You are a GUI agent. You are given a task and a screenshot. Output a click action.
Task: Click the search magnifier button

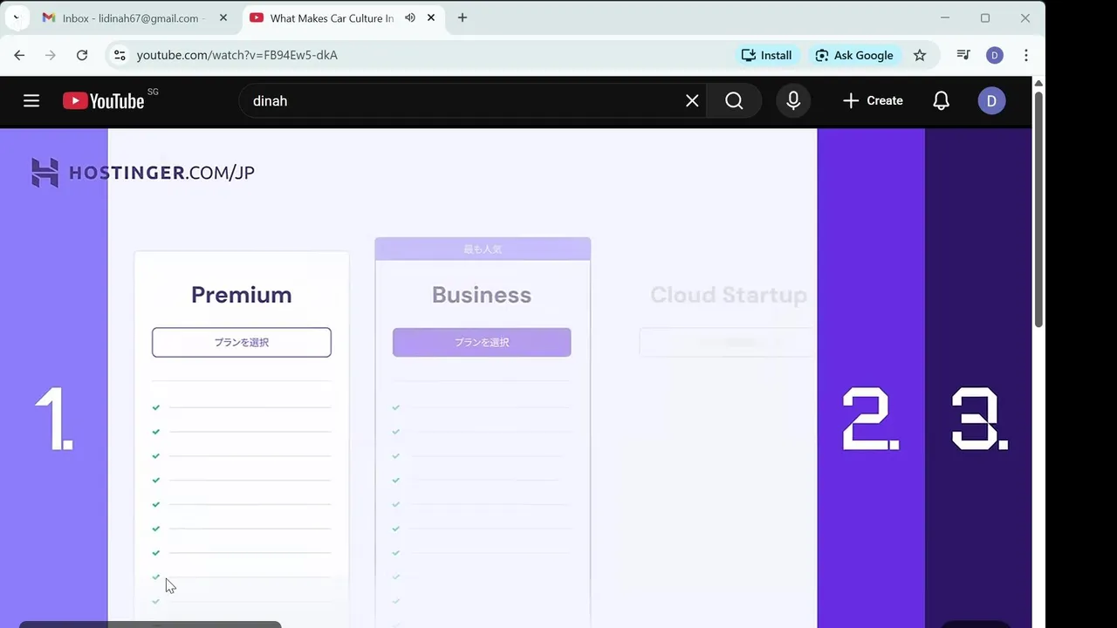tap(734, 101)
